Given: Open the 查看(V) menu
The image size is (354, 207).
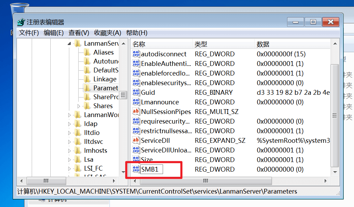Looking at the screenshot, I should click(79, 33).
